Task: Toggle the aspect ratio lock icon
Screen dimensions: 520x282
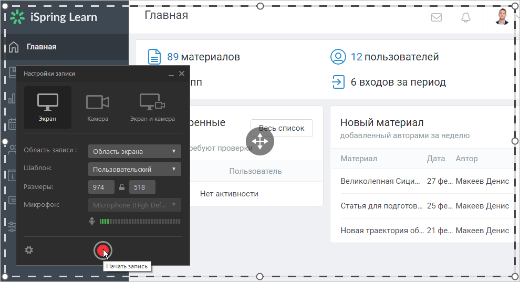Action: coord(122,187)
